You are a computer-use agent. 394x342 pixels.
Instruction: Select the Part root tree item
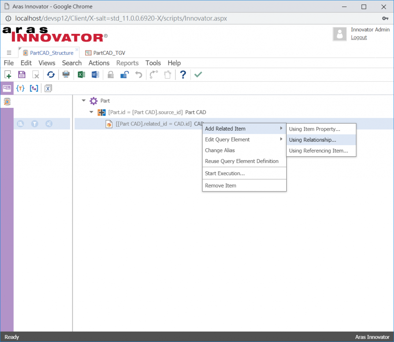click(x=105, y=101)
